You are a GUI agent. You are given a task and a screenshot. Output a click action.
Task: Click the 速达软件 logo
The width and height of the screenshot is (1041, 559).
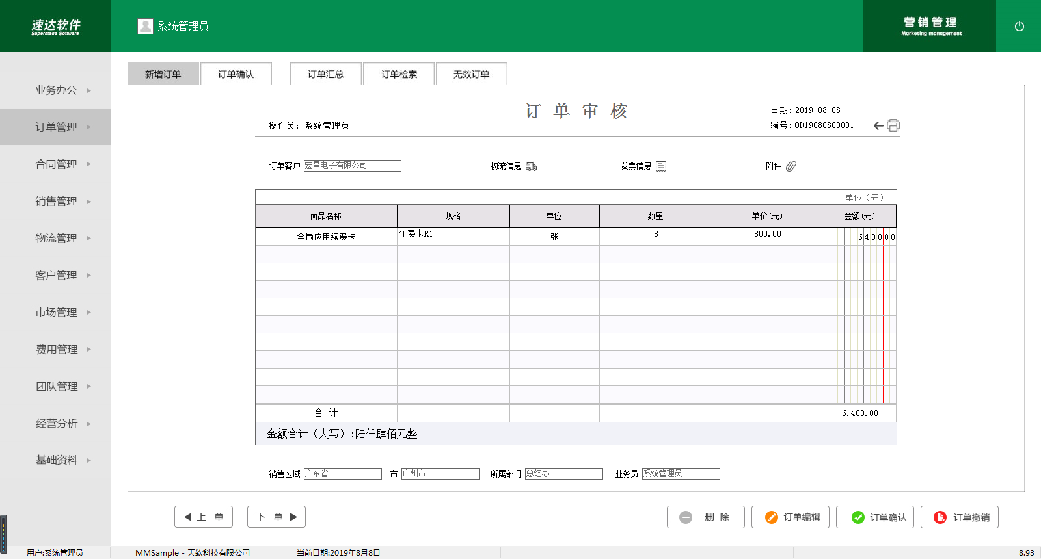[56, 27]
